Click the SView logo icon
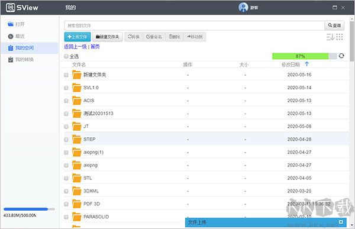The image size is (355, 229). click(x=11, y=8)
